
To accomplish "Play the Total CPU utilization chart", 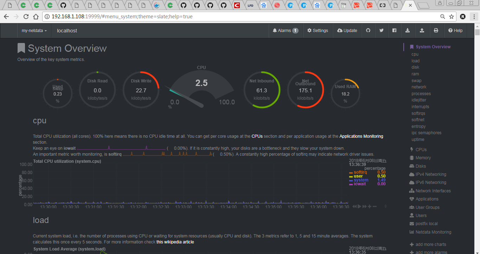I will pos(359,206).
